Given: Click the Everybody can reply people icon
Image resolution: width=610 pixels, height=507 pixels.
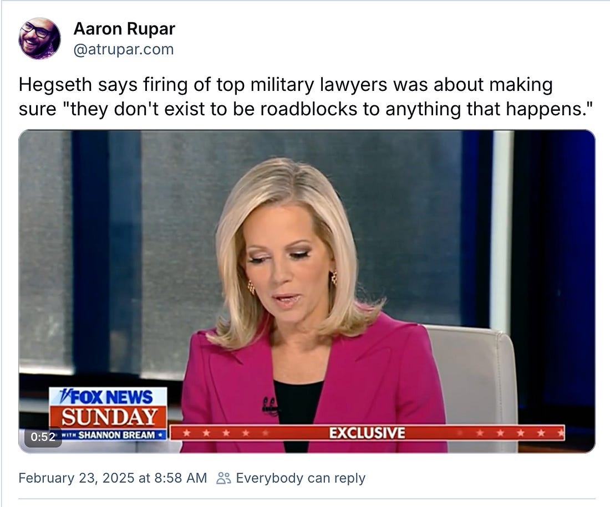Looking at the screenshot, I should click(223, 478).
